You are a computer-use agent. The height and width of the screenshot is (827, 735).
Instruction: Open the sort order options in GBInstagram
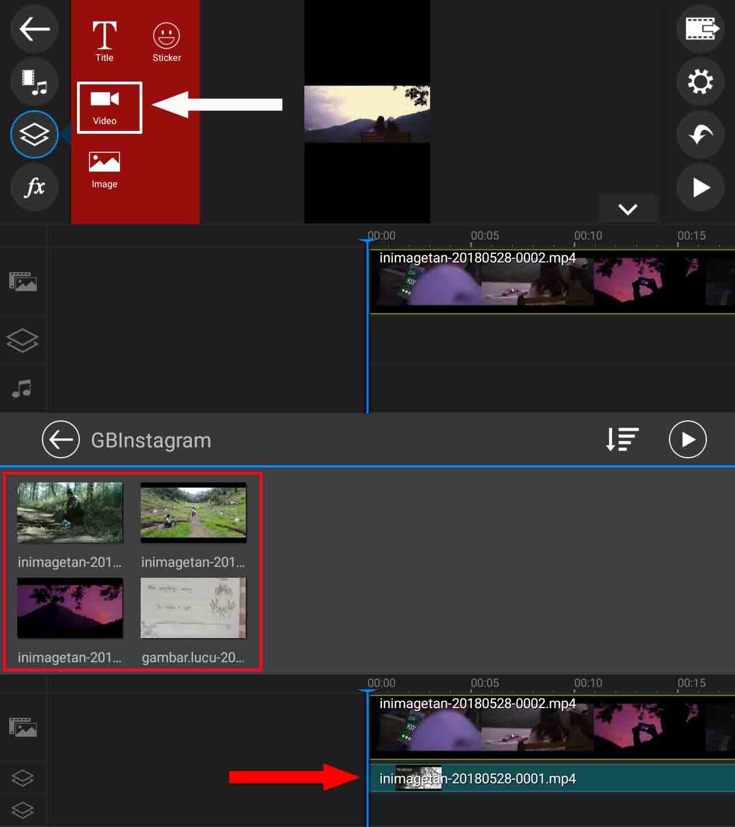[x=622, y=439]
